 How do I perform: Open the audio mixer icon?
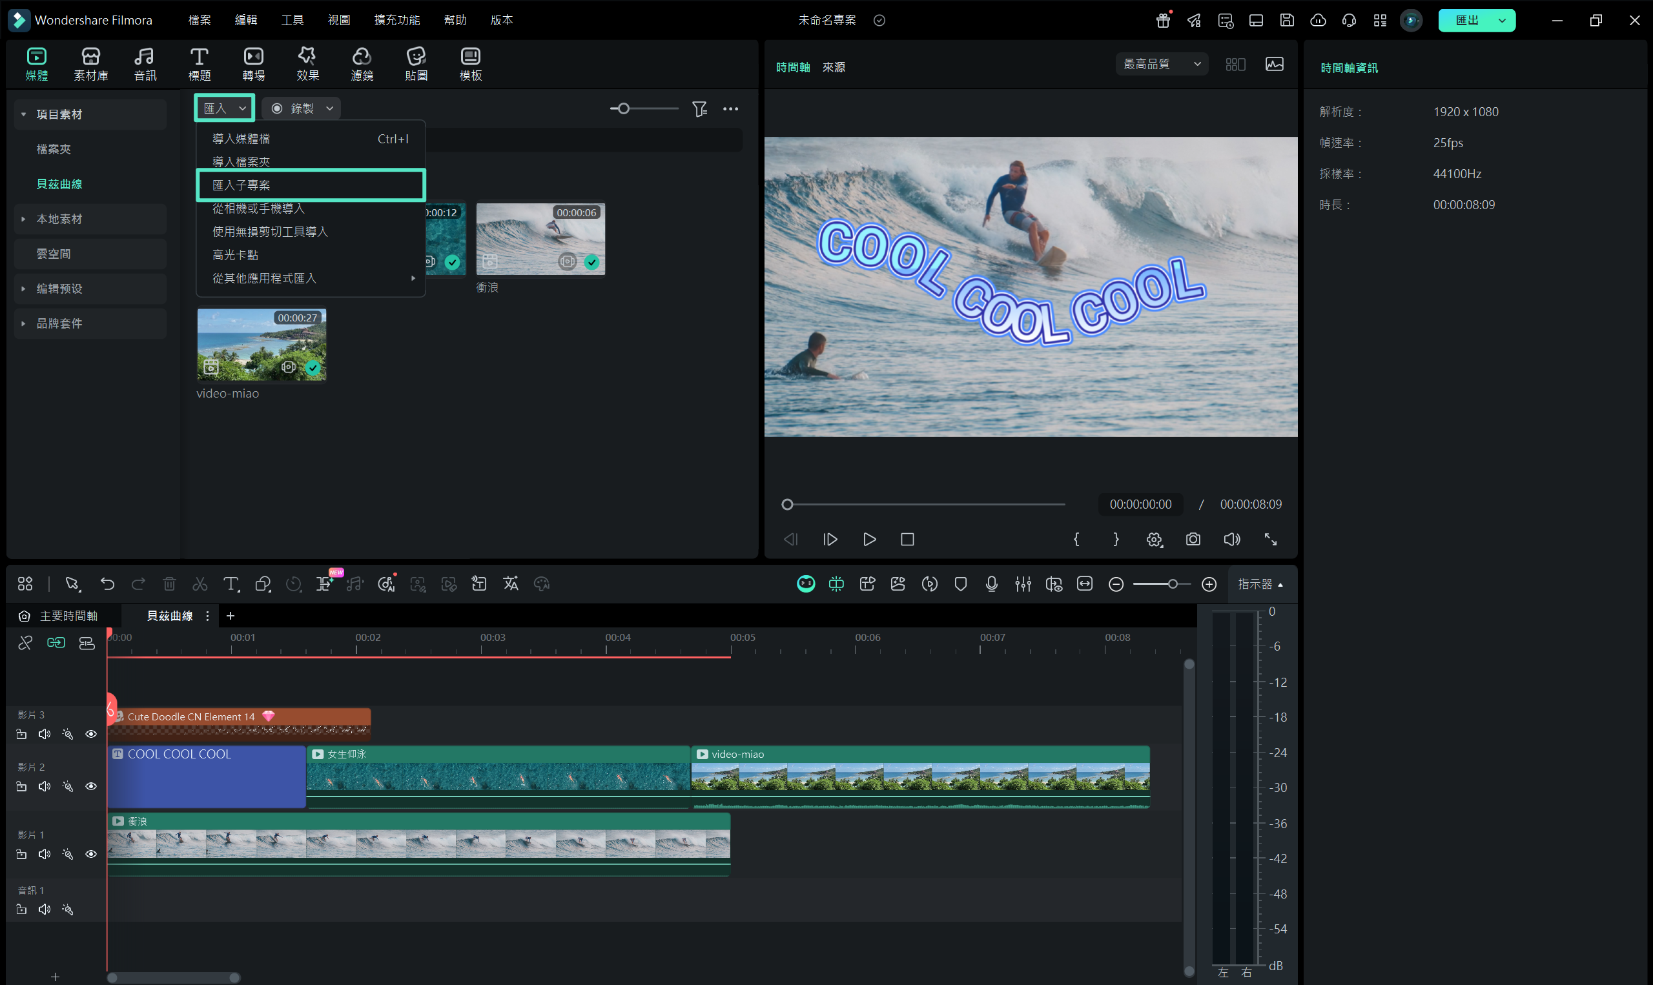point(1022,584)
